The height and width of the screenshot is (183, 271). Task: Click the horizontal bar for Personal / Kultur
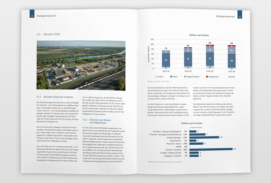point(196,144)
